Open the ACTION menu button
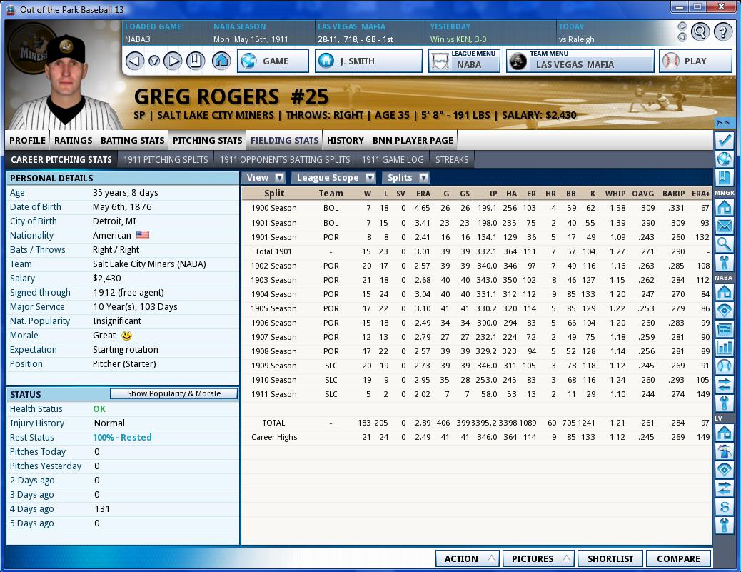Viewport: 741px width, 572px height. [467, 558]
